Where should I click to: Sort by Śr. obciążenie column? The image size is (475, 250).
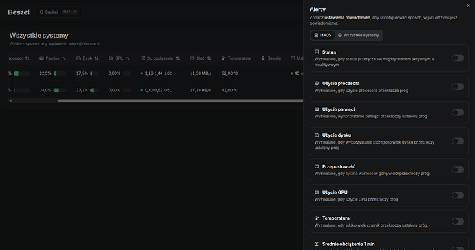(160, 58)
